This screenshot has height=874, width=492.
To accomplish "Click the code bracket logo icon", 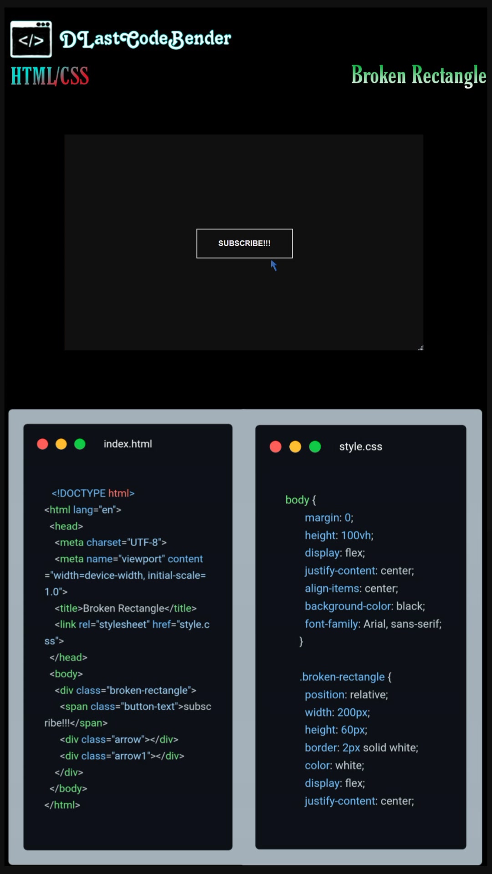I will coord(31,39).
